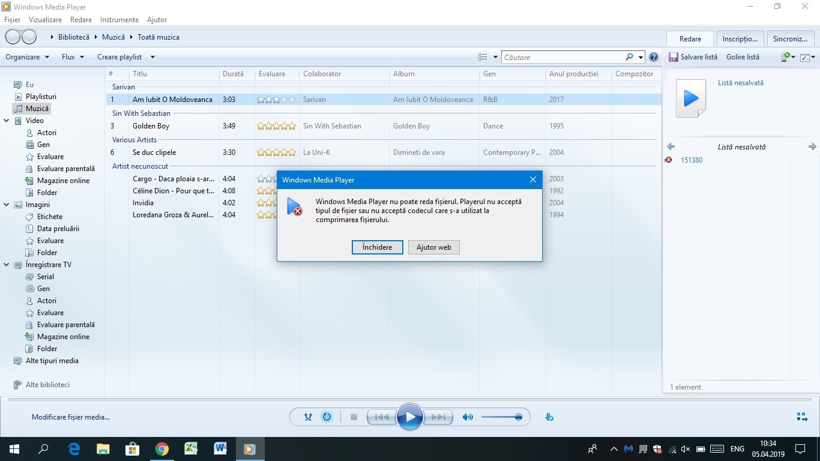Open Word from the taskbar

click(220, 448)
